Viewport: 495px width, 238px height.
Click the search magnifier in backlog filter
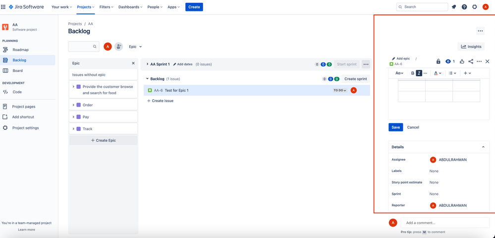(94, 47)
